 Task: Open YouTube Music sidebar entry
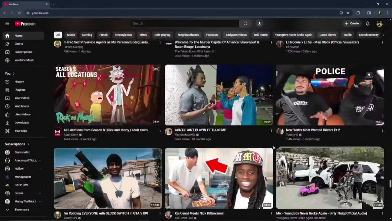23,60
